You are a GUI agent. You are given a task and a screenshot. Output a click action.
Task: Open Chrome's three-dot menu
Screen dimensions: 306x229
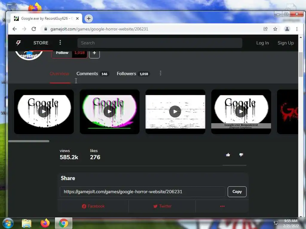pyautogui.click(x=297, y=29)
